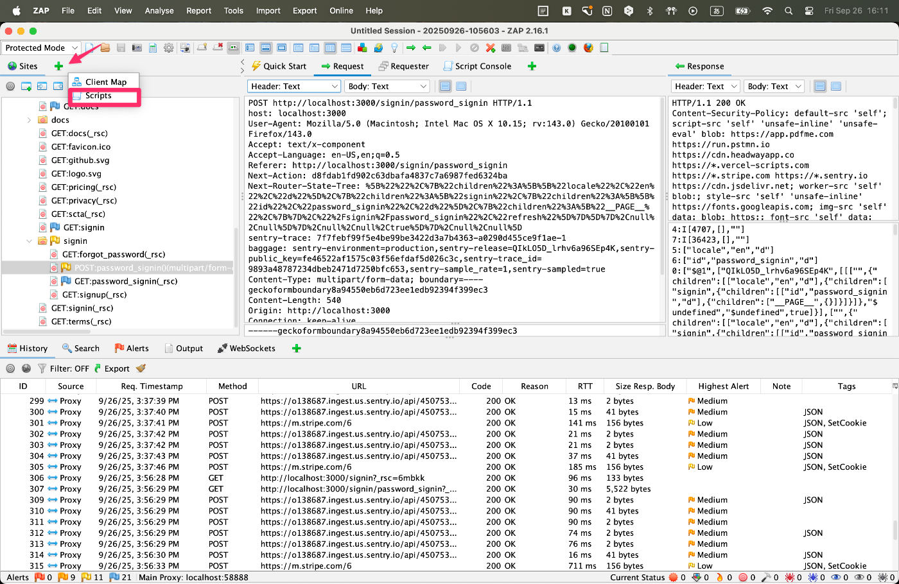Sort history by the URL column header

pos(359,386)
